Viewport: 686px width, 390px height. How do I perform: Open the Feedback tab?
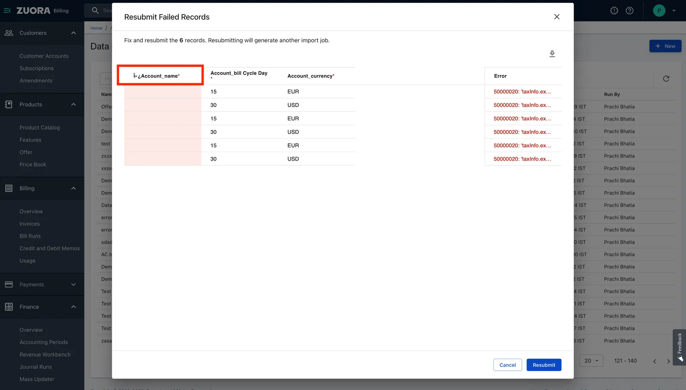click(x=680, y=347)
